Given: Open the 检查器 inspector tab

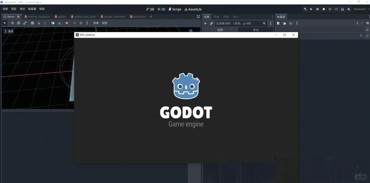Looking at the screenshot, I should click(281, 17).
